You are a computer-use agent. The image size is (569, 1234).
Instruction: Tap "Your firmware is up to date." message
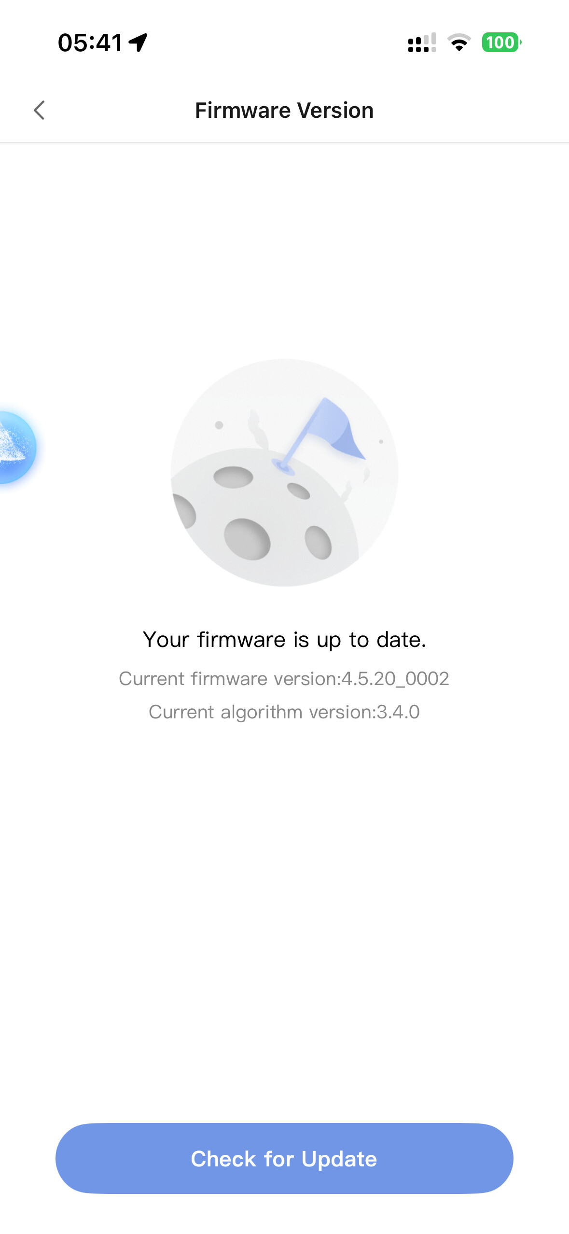pyautogui.click(x=284, y=640)
